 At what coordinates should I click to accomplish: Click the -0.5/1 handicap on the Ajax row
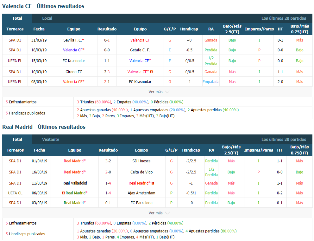pyautogui.click(x=191, y=193)
